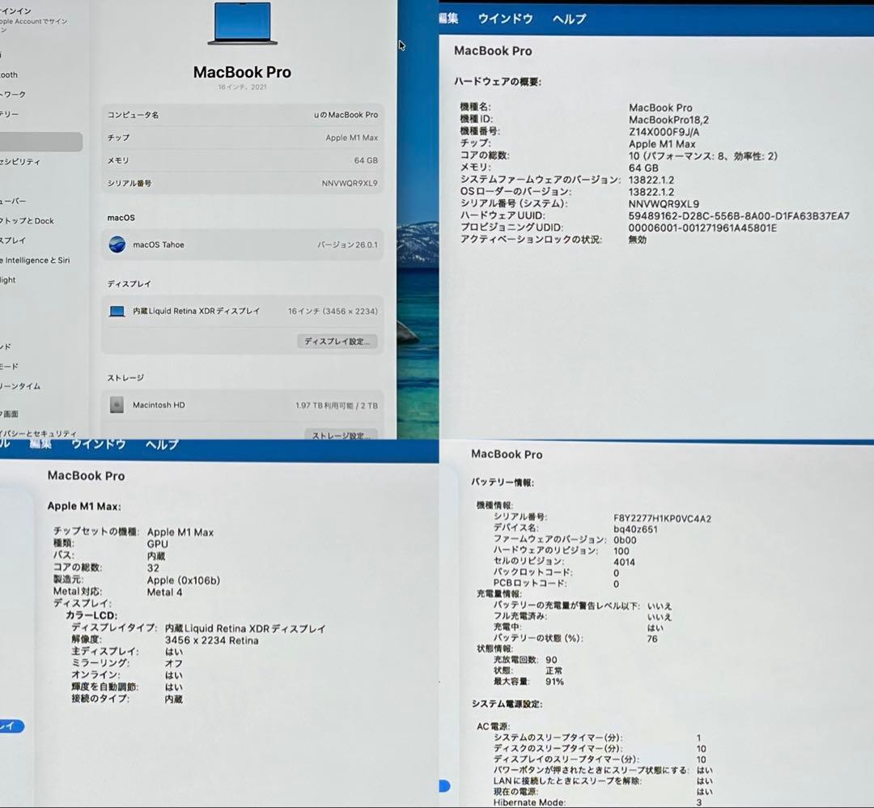
Task: Click the built-in Liquid Retina XDR display icon
Action: (x=117, y=311)
